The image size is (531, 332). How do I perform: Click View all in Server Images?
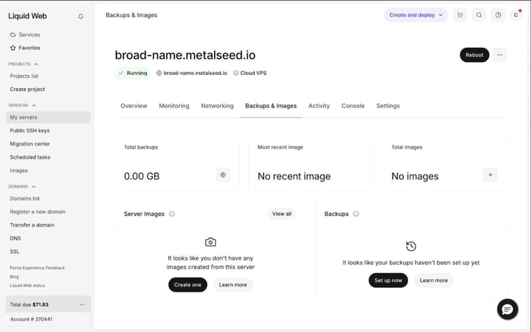(282, 214)
